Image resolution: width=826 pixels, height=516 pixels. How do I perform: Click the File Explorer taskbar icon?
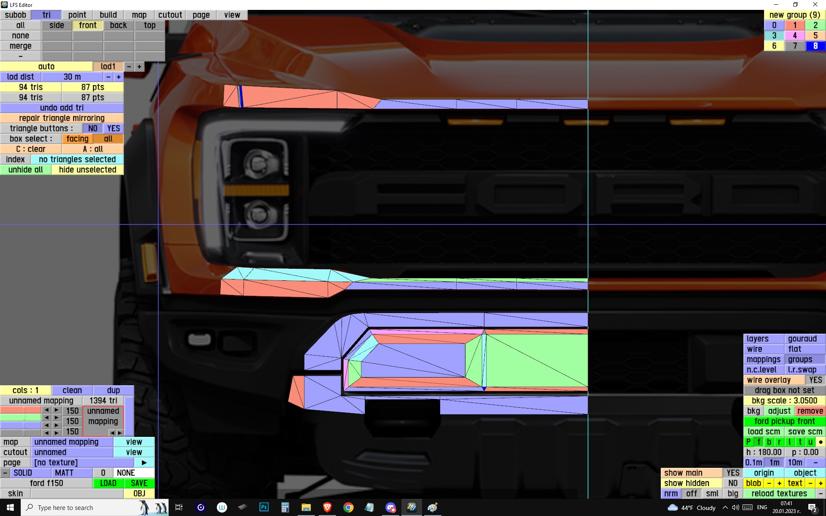point(306,507)
